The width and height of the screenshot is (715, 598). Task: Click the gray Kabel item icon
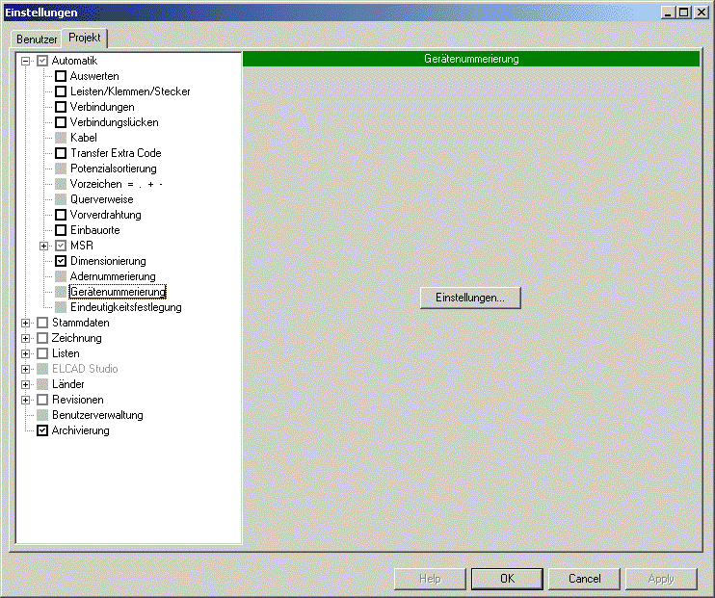61,138
